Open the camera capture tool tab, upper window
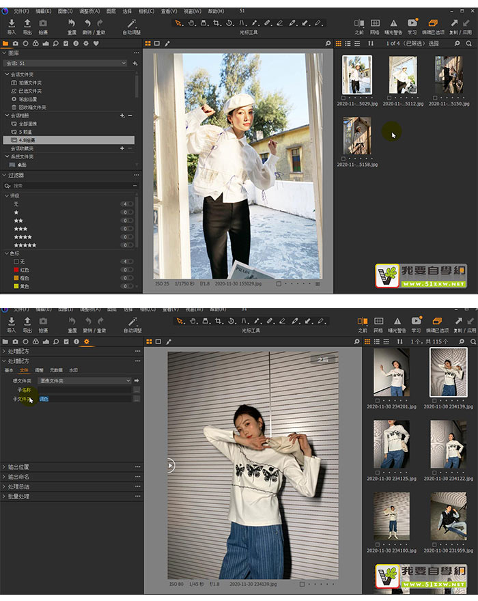Screen dimensions: 478x601 (x=15, y=43)
